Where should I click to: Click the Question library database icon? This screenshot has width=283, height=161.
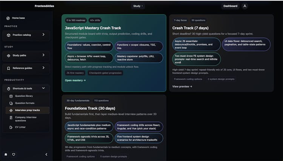11,96
